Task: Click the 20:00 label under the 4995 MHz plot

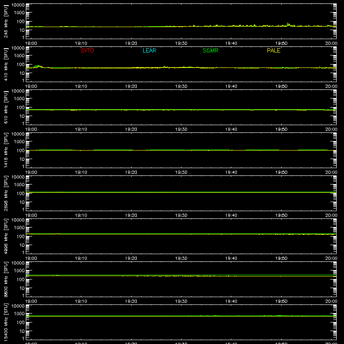Action: [x=331, y=258]
